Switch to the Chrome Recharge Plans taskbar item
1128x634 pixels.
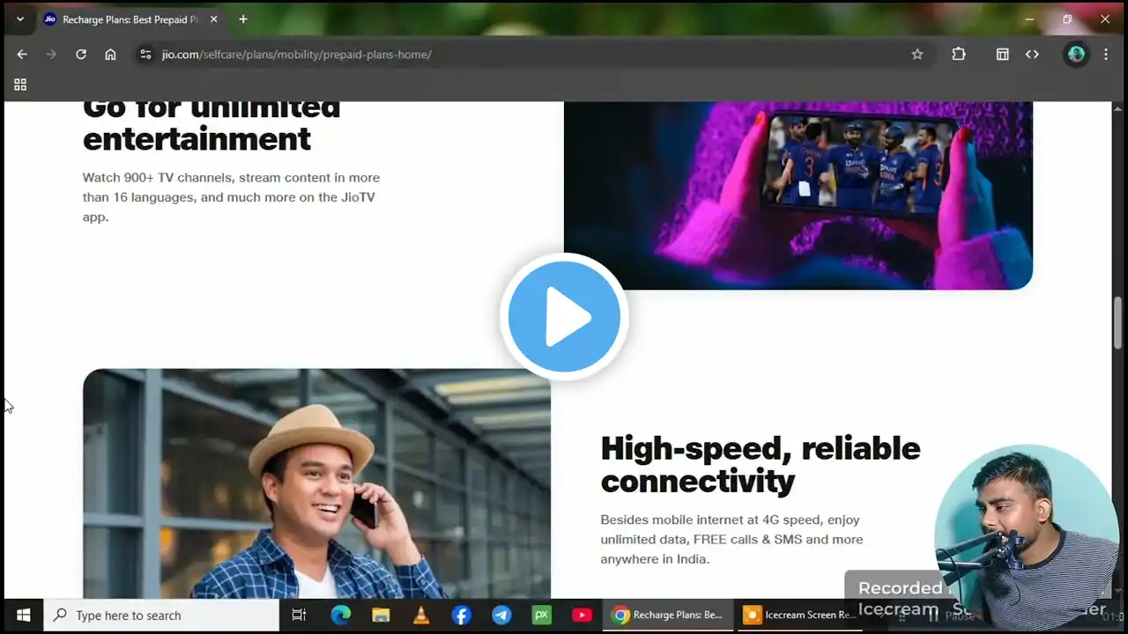pyautogui.click(x=668, y=615)
